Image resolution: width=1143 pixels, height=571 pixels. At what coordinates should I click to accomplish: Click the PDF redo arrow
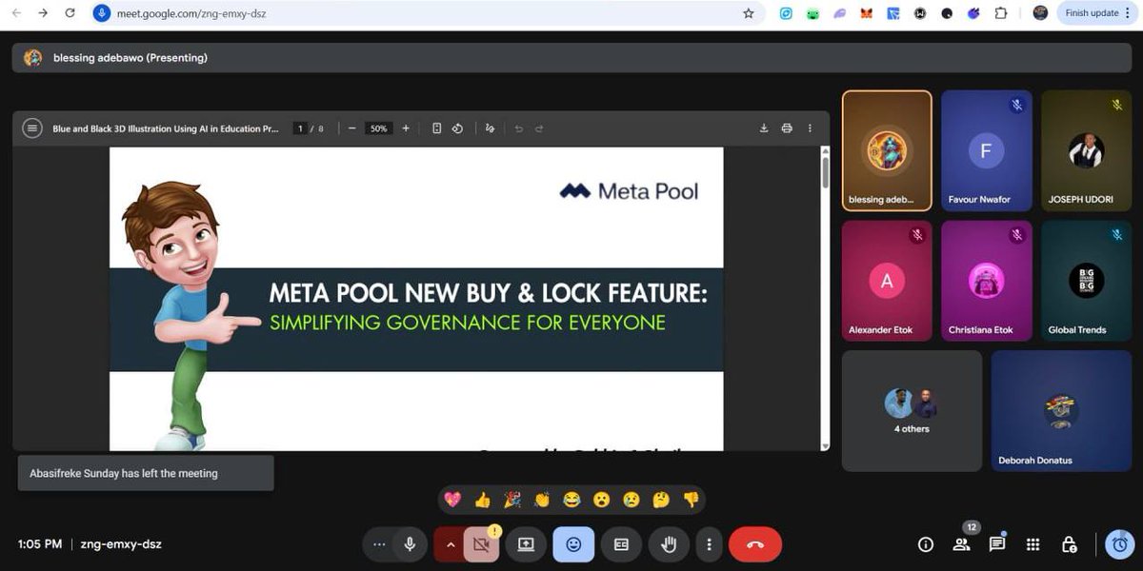[539, 128]
